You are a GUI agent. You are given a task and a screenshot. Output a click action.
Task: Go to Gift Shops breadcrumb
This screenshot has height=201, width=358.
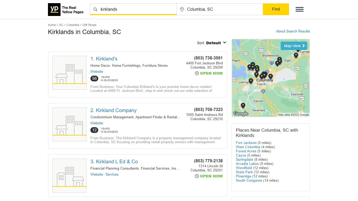[90, 25]
